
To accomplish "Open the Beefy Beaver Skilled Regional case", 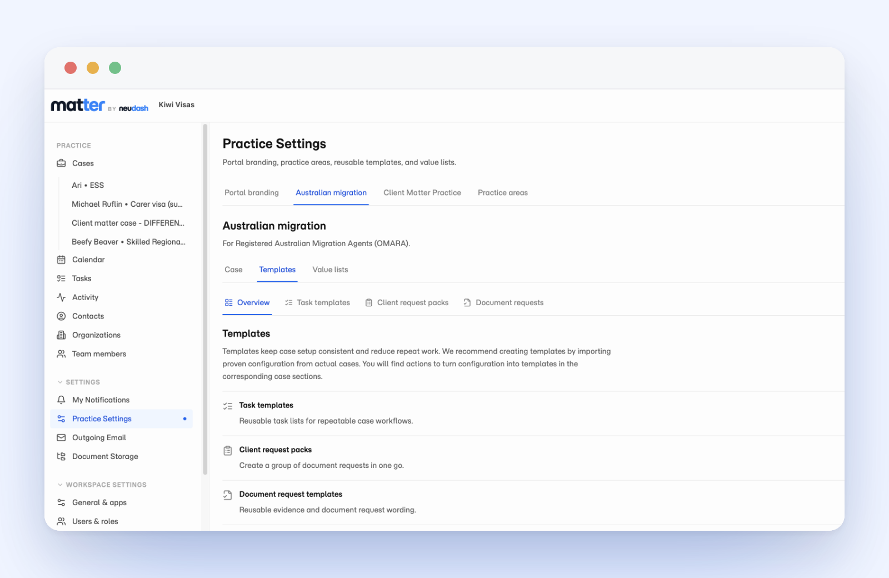I will point(128,242).
